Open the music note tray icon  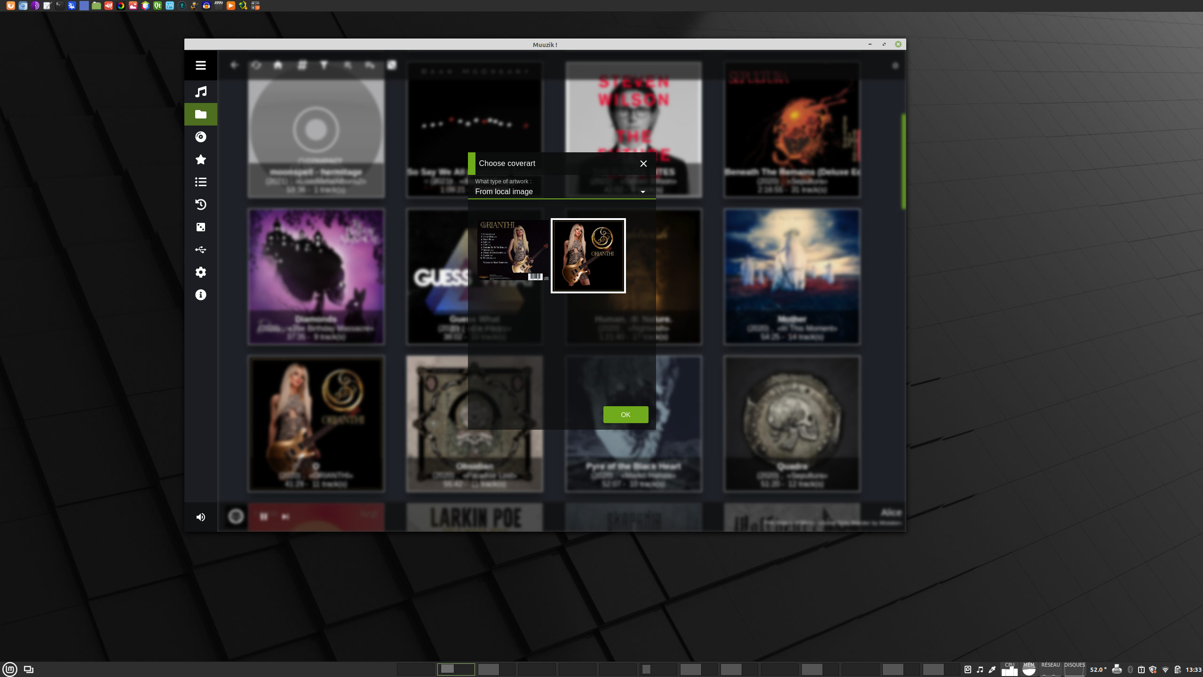[980, 669]
